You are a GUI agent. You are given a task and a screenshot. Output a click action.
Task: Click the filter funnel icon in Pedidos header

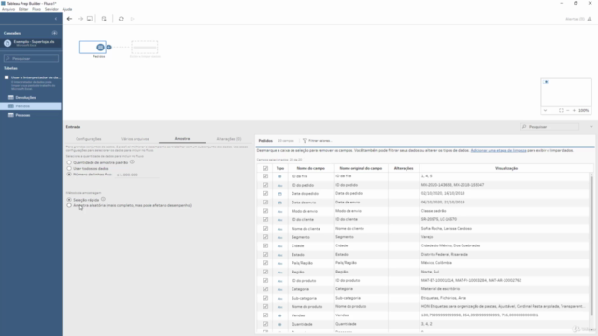coord(305,141)
